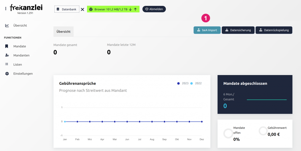Select the Übersicht tab
Image resolution: width=301 pixels, height=151 pixels.
click(x=63, y=32)
